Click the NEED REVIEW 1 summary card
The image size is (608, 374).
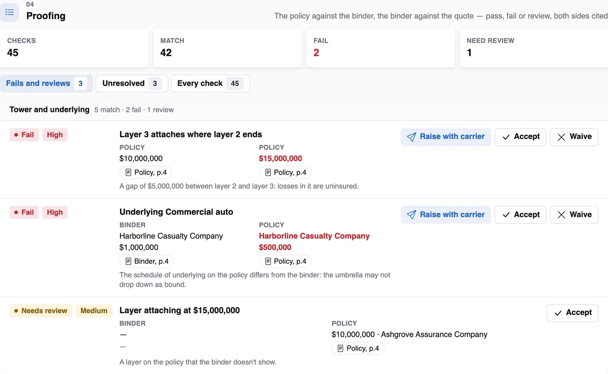tap(534, 49)
